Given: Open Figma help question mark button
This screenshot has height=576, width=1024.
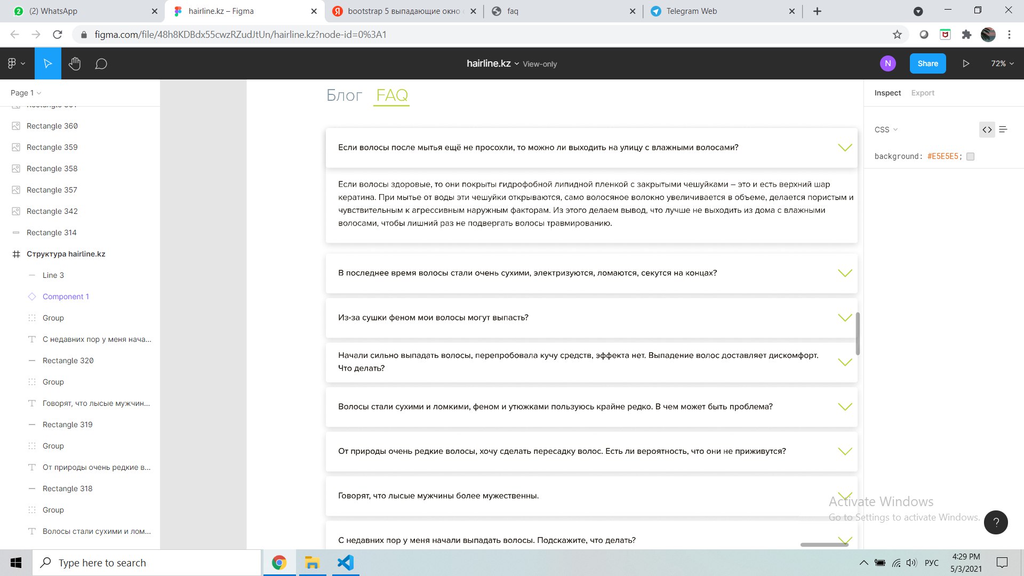Looking at the screenshot, I should tap(996, 523).
